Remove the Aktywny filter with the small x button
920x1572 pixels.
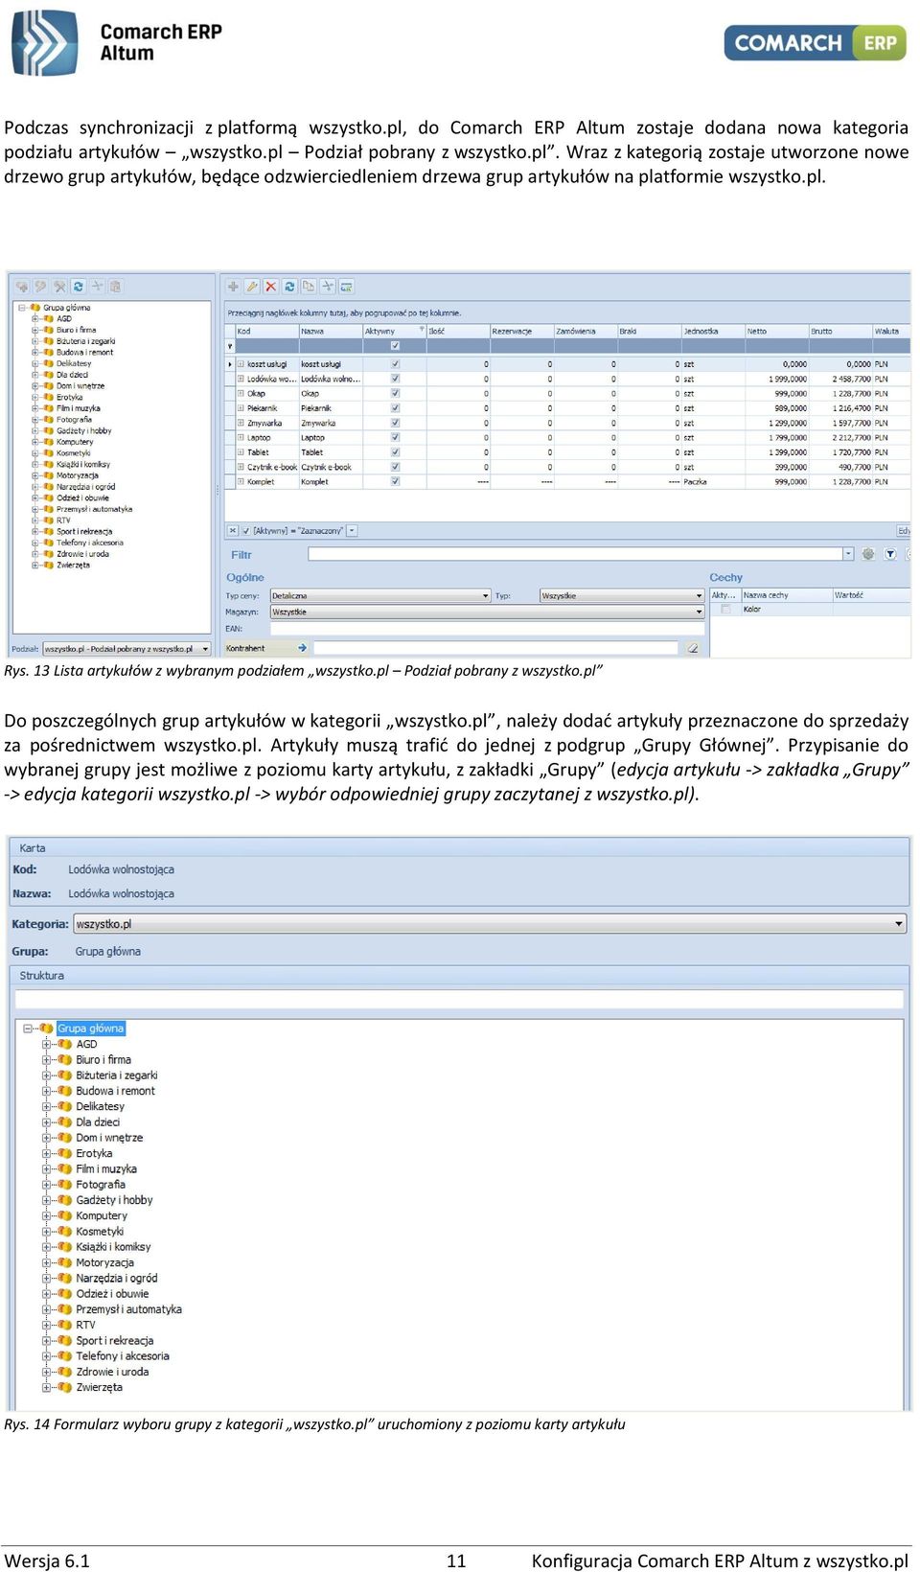coord(232,530)
